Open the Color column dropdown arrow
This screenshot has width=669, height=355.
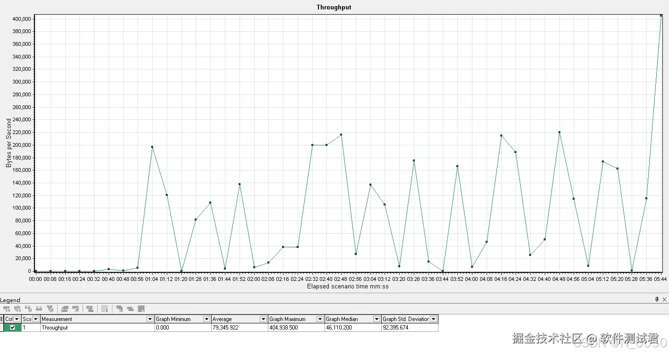[17, 319]
